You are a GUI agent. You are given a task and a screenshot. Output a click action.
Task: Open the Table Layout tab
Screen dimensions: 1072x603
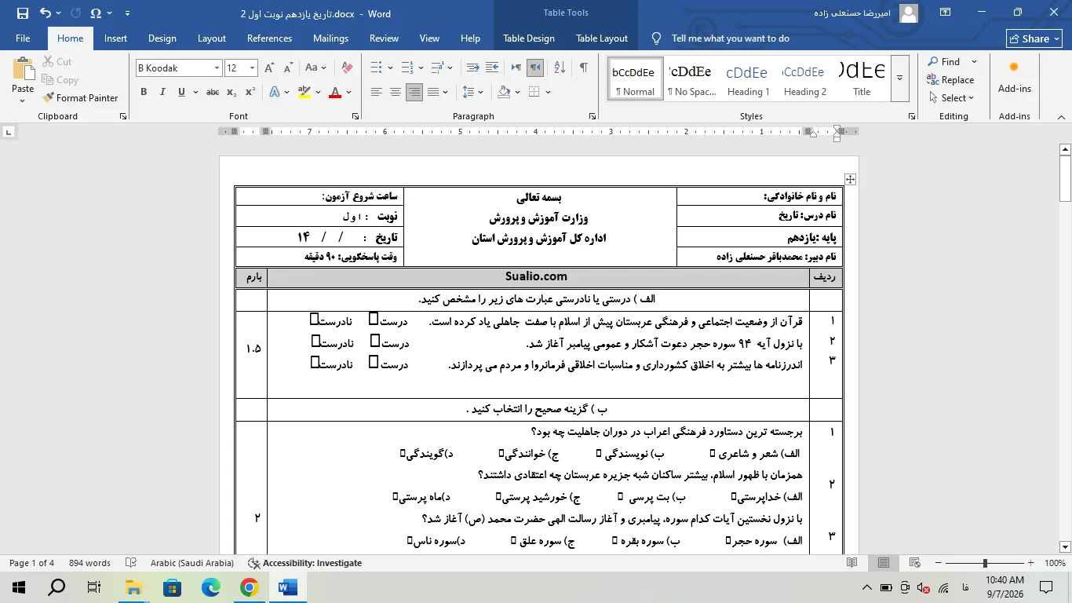coord(602,38)
